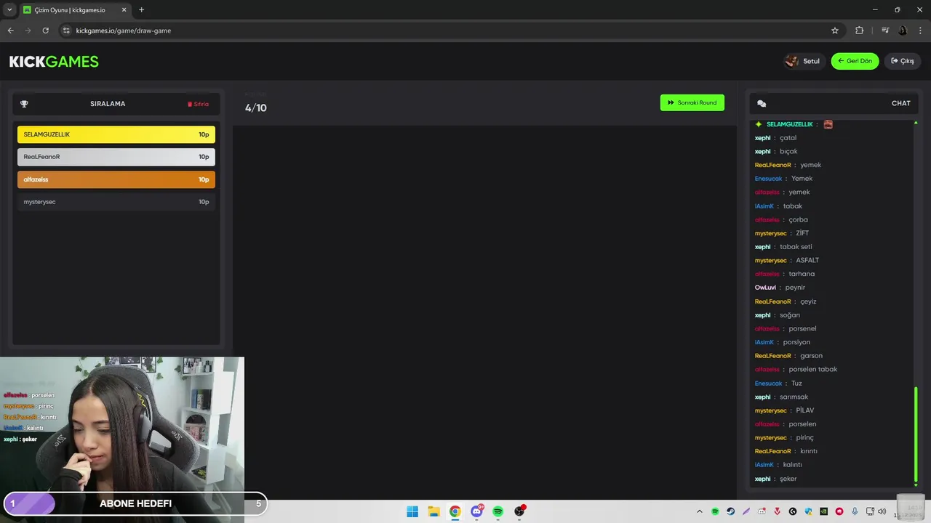Image resolution: width=931 pixels, height=523 pixels.
Task: View site information icon in address bar
Action: (66, 31)
